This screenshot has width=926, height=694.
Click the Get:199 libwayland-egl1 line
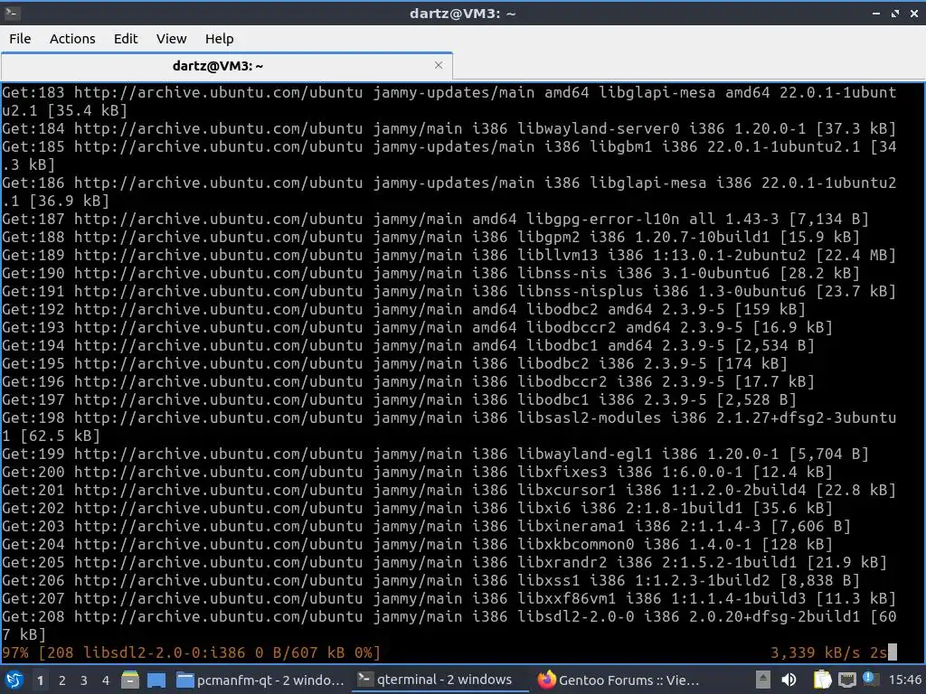pos(435,454)
